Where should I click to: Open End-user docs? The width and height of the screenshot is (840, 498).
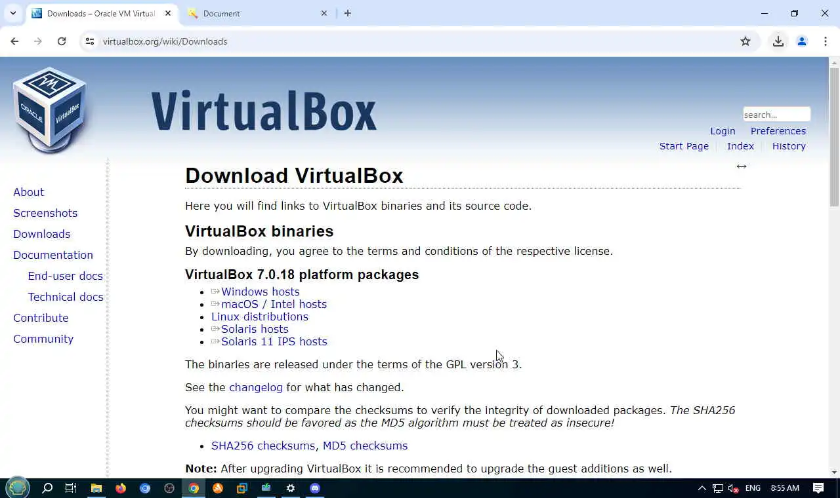[65, 276]
